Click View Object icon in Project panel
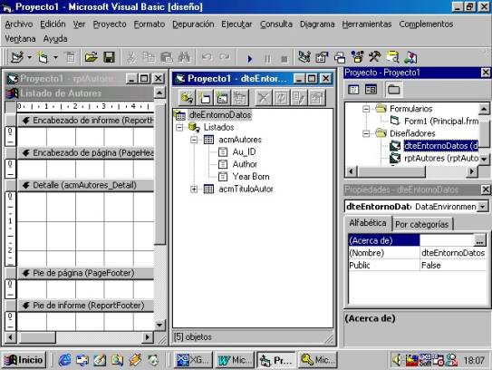Screen dimensions: 492x370 coord(371,90)
